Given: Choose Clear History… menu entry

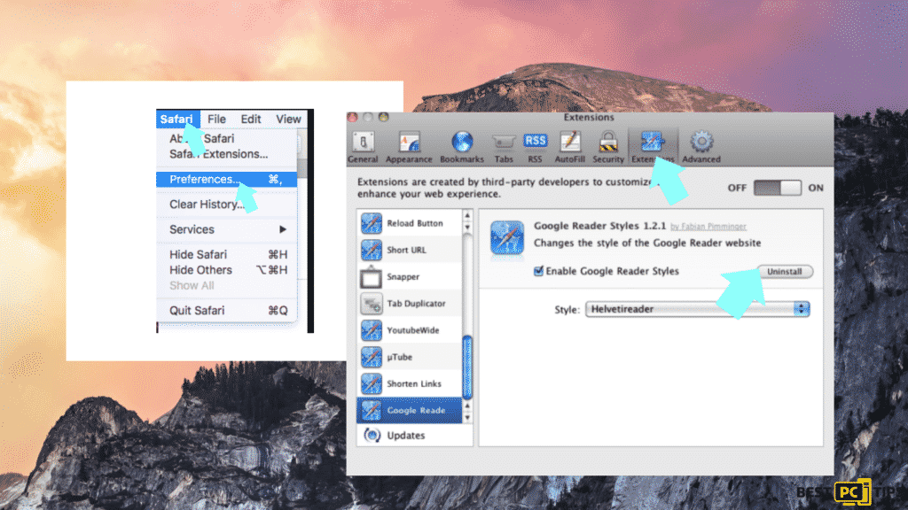Looking at the screenshot, I should [207, 205].
